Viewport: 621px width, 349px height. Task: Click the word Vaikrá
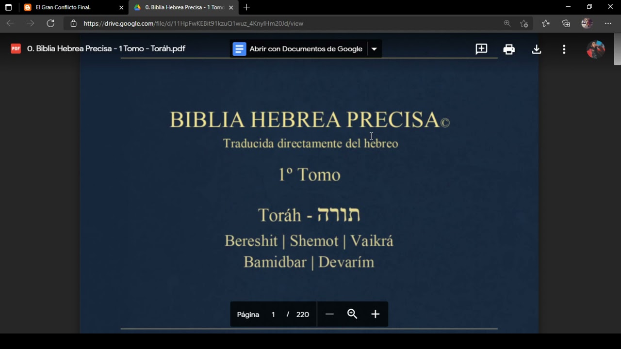click(372, 241)
